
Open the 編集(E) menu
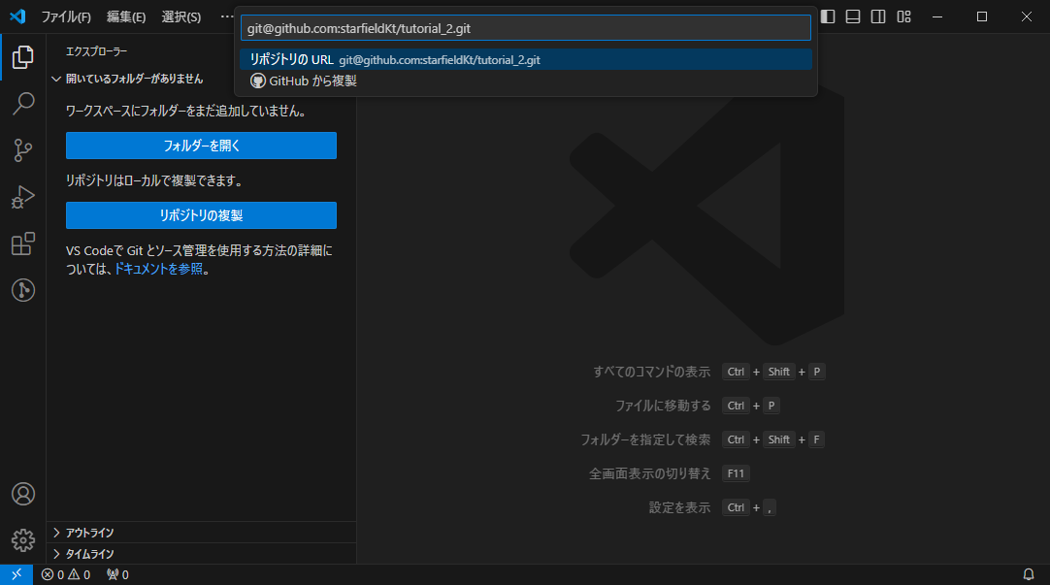pyautogui.click(x=126, y=16)
